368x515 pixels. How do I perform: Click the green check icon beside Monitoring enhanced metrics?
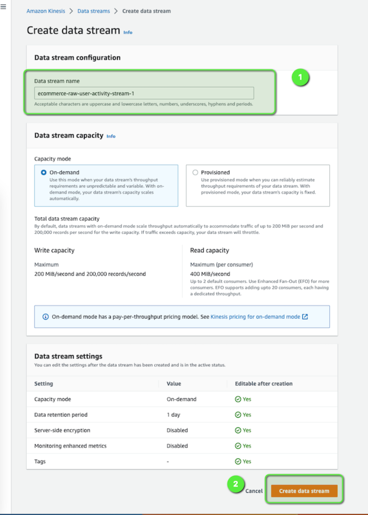coord(239,446)
